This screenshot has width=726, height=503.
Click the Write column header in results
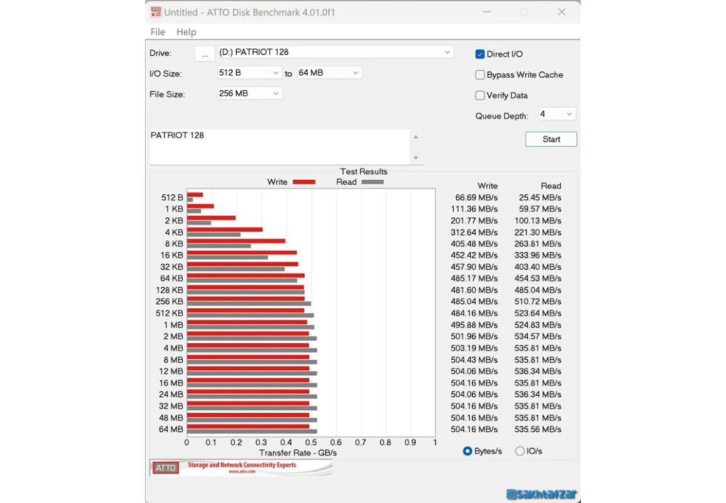point(488,186)
